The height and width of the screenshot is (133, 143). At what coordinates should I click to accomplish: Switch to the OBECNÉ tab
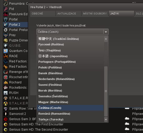[43, 13]
